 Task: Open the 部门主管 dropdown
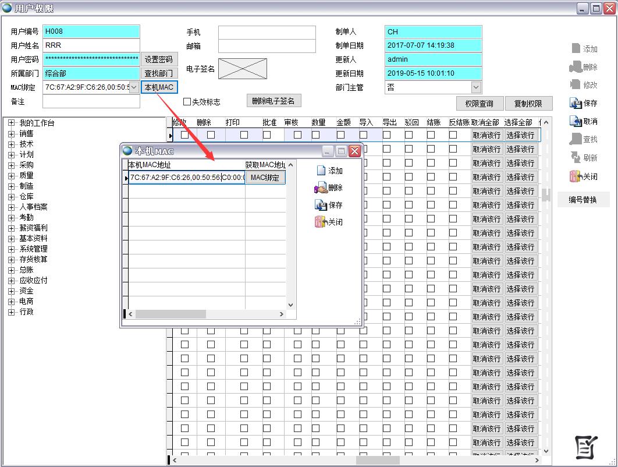(x=476, y=87)
